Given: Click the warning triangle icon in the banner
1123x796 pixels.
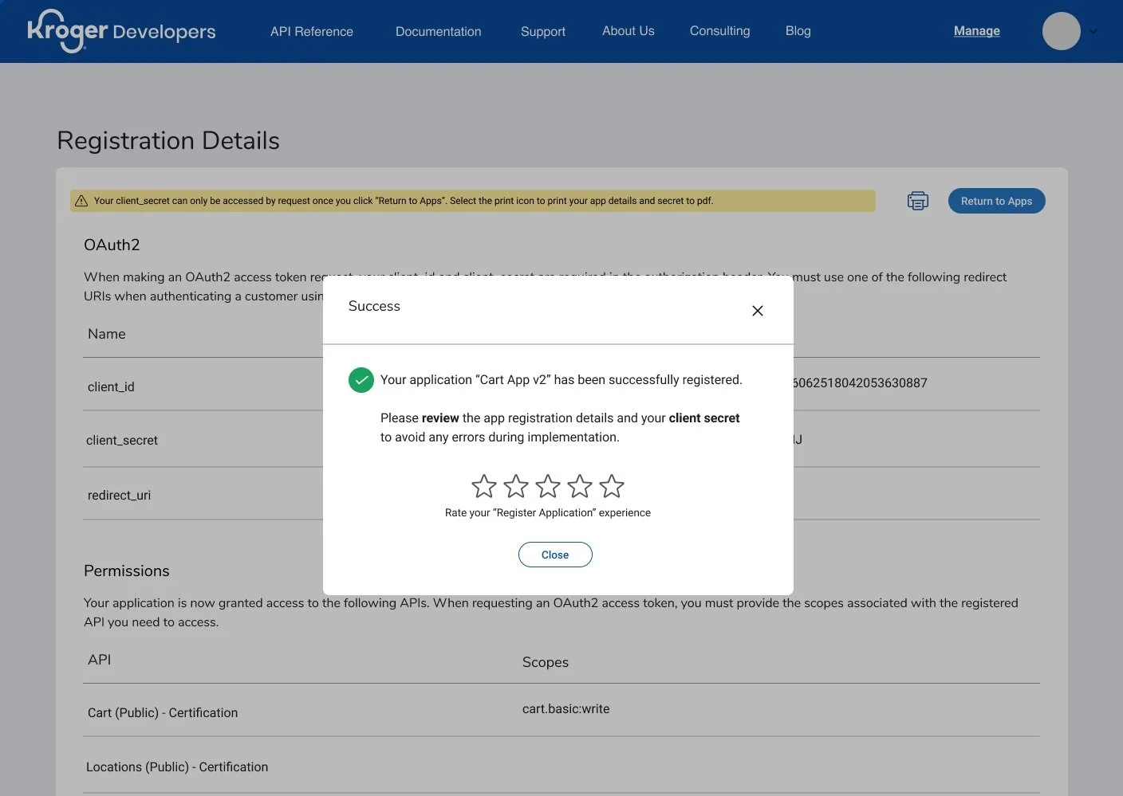Looking at the screenshot, I should coord(81,201).
